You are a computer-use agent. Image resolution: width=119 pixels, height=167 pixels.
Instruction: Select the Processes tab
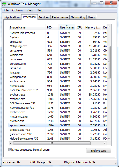[29, 17]
